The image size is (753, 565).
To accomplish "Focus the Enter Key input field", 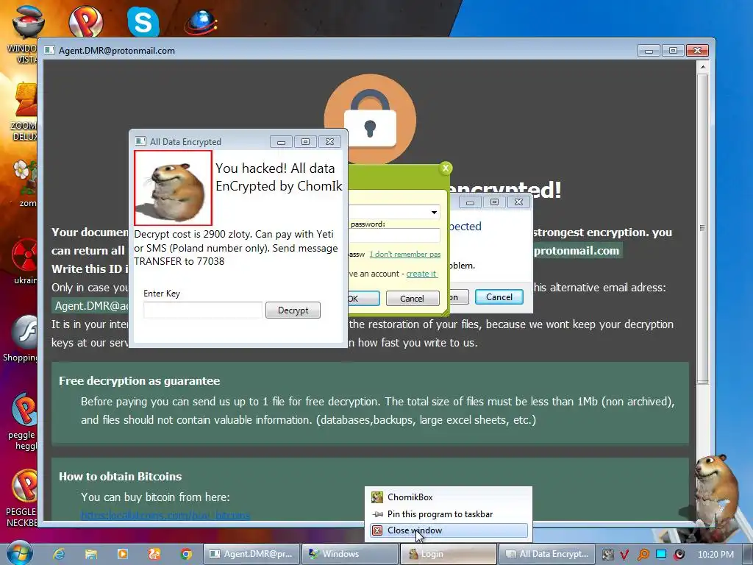I will pos(203,310).
